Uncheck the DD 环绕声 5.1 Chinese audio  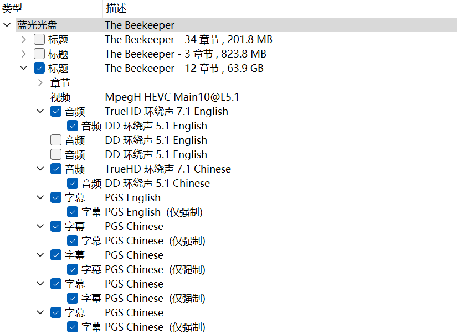(73, 183)
